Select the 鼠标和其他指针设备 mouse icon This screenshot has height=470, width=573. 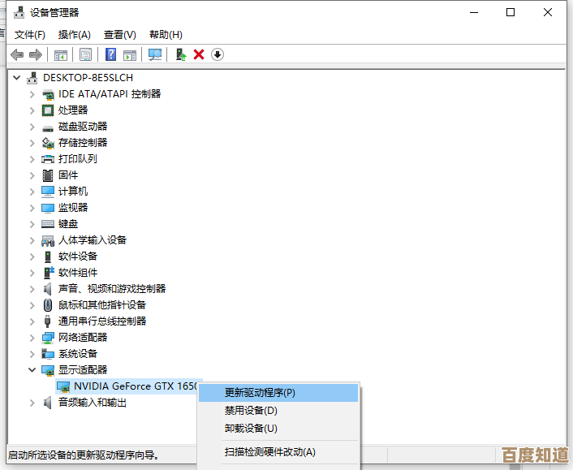48,305
